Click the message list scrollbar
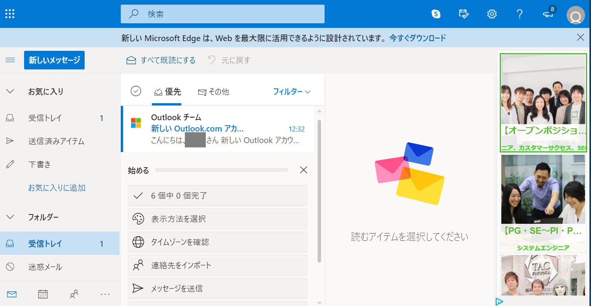Image resolution: width=591 pixels, height=306 pixels. click(x=320, y=191)
